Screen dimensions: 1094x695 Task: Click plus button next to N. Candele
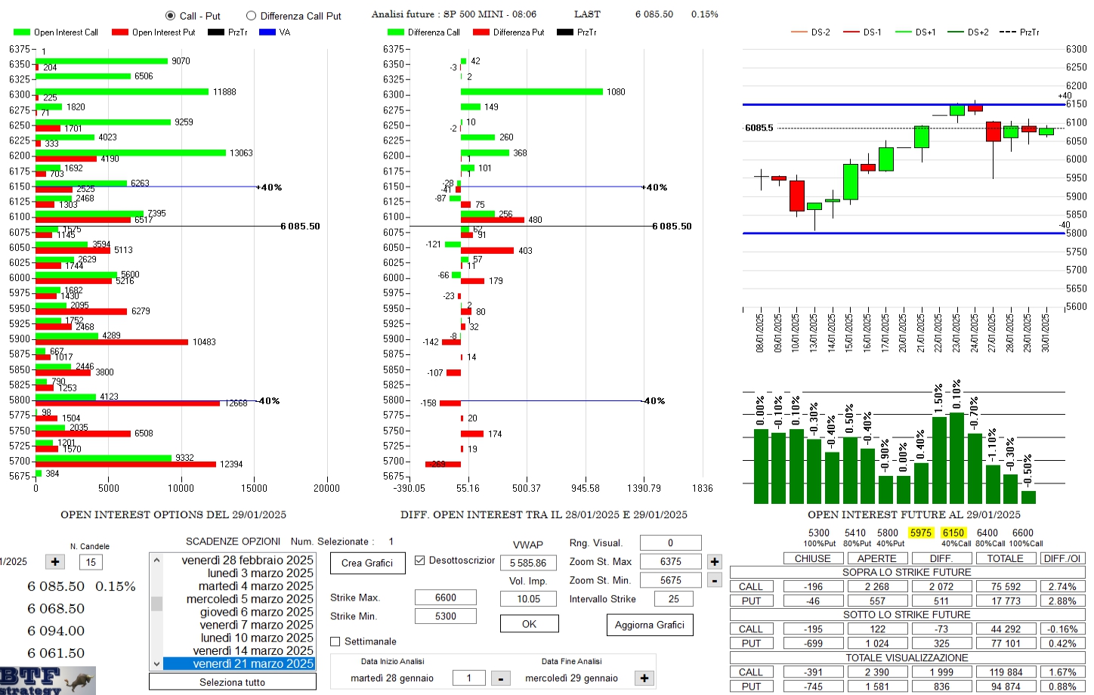coord(55,562)
